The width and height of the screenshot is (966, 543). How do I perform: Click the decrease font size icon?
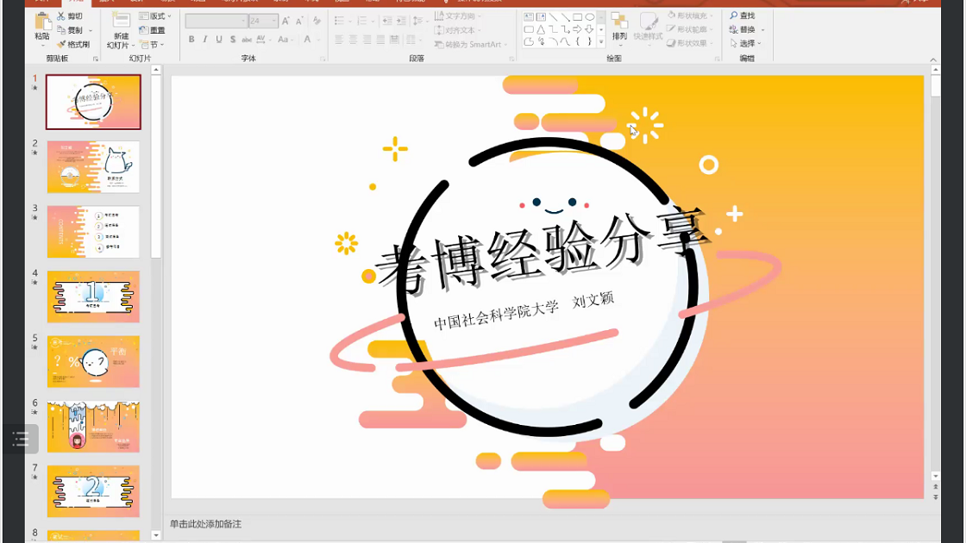tap(300, 22)
